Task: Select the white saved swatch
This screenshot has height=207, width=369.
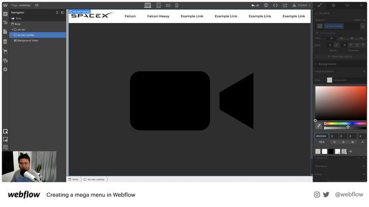Action: 325,152
